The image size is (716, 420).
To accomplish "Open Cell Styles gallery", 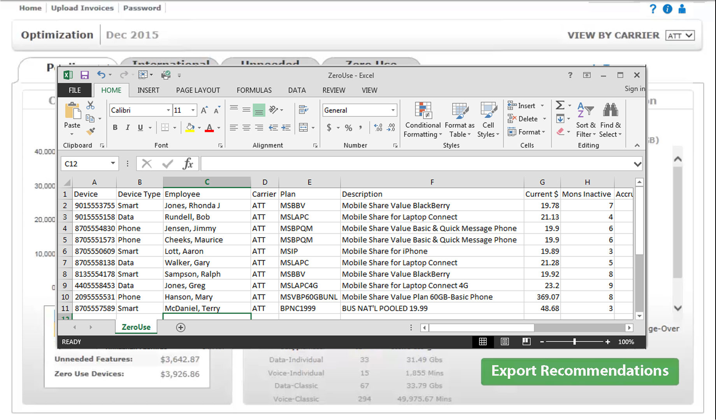I will tap(488, 120).
